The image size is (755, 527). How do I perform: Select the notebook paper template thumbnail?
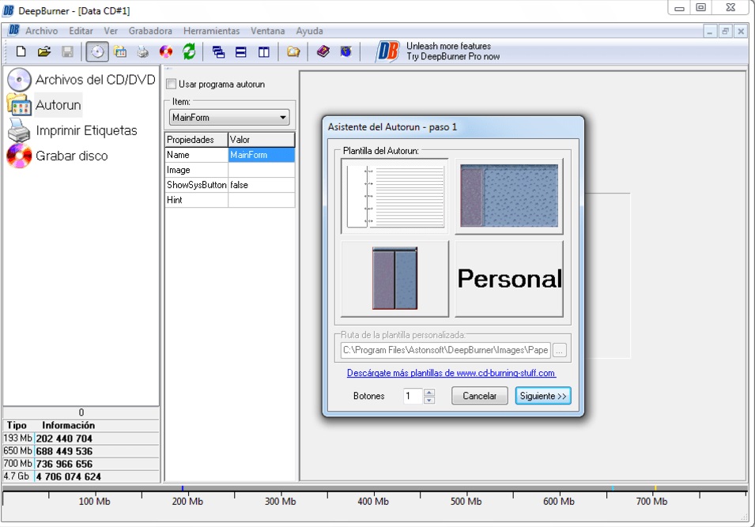(394, 196)
